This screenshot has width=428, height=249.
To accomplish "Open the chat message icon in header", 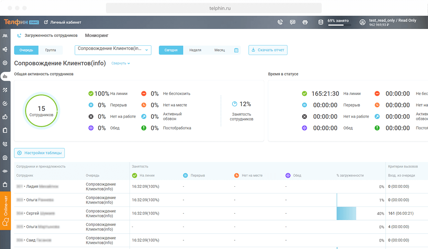I will (293, 22).
